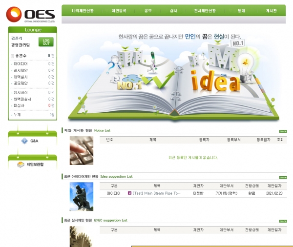The width and height of the screenshot is (293, 247).
Task: Click the Q&A question mark icon
Action: click(x=24, y=141)
